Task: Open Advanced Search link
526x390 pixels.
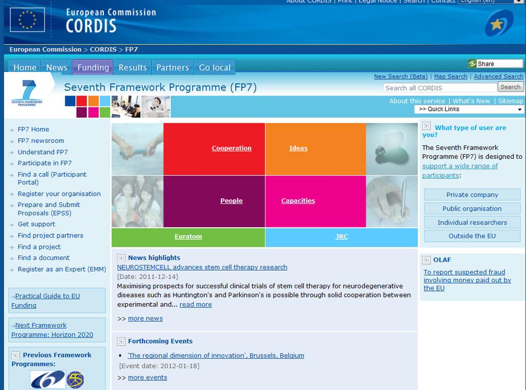Action: (x=498, y=77)
